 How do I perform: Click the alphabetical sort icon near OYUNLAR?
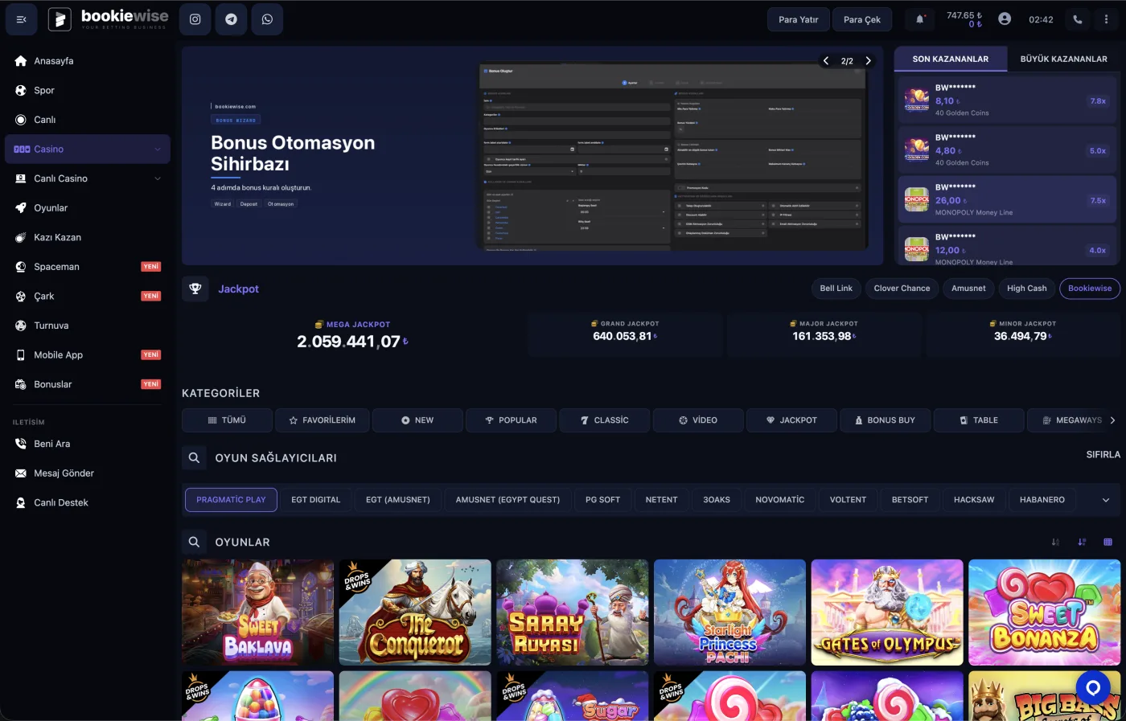coord(1054,542)
